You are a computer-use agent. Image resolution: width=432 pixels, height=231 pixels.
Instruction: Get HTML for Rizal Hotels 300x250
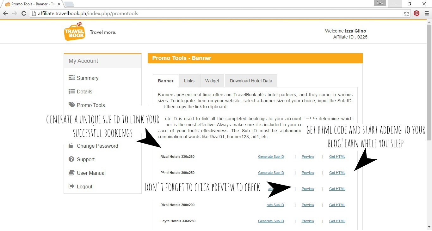(x=337, y=173)
